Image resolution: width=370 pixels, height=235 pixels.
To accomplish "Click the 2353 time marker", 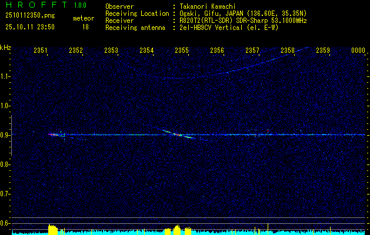I will tap(111, 51).
